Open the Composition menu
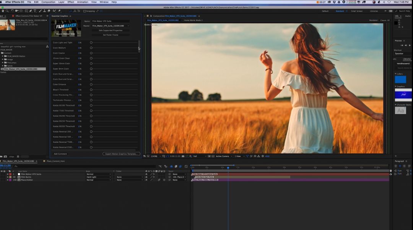Screen dimensions: 413x230 tap(48, 2)
